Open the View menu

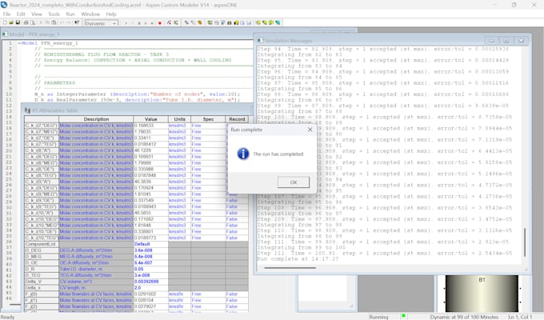(37, 14)
